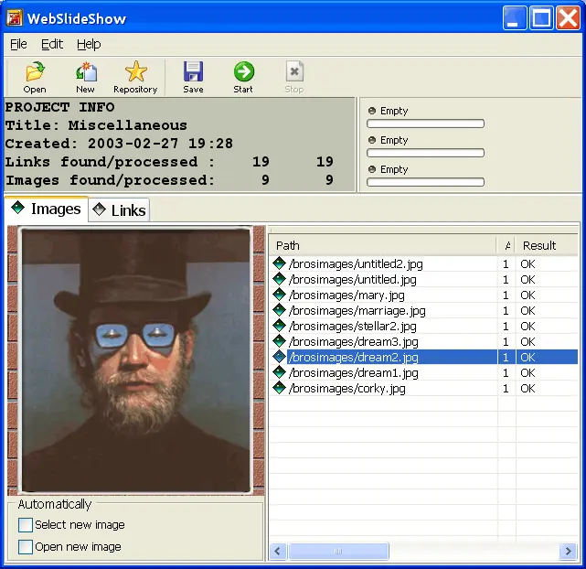Select the Images tab

tap(47, 209)
